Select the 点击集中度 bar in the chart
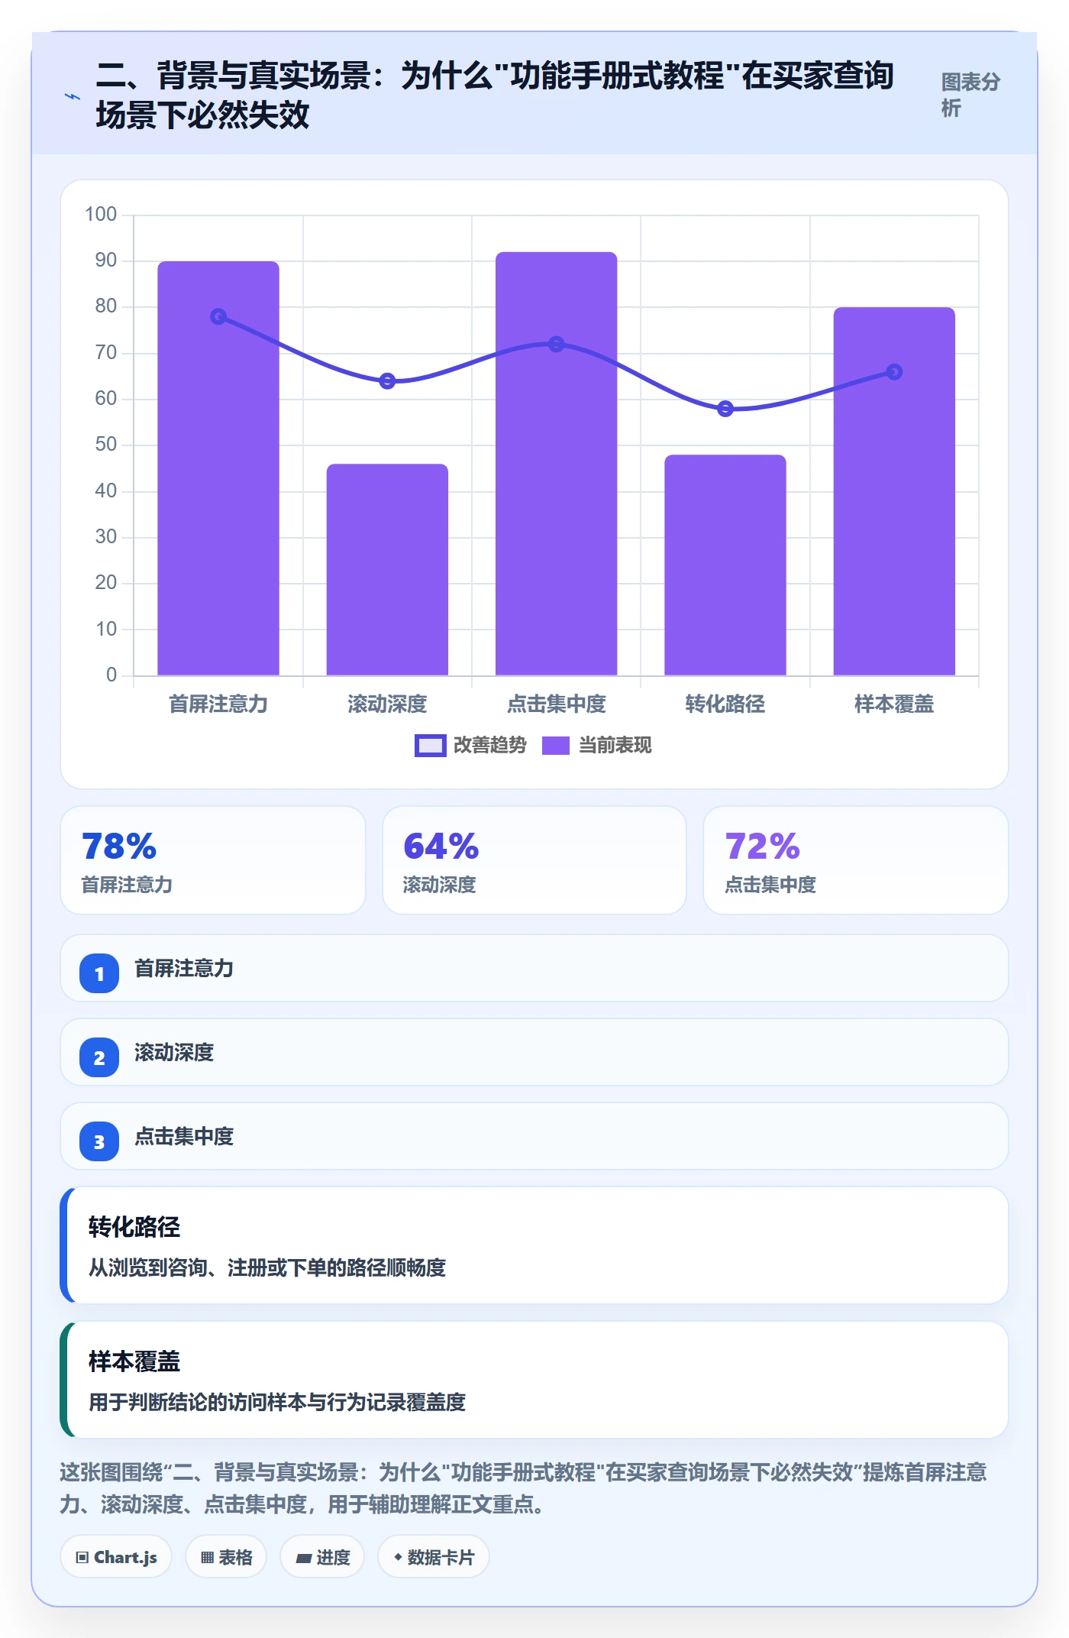 tap(556, 464)
